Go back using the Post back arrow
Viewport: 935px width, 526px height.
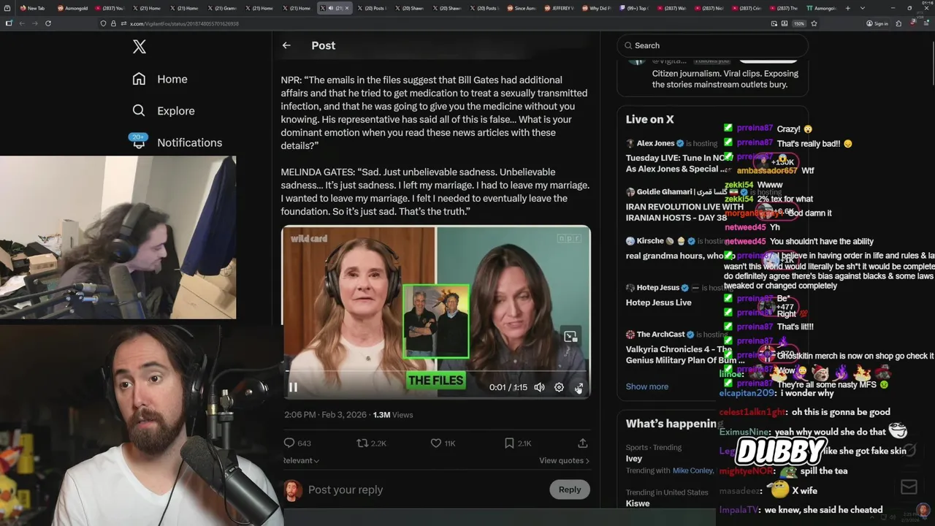[x=286, y=45]
